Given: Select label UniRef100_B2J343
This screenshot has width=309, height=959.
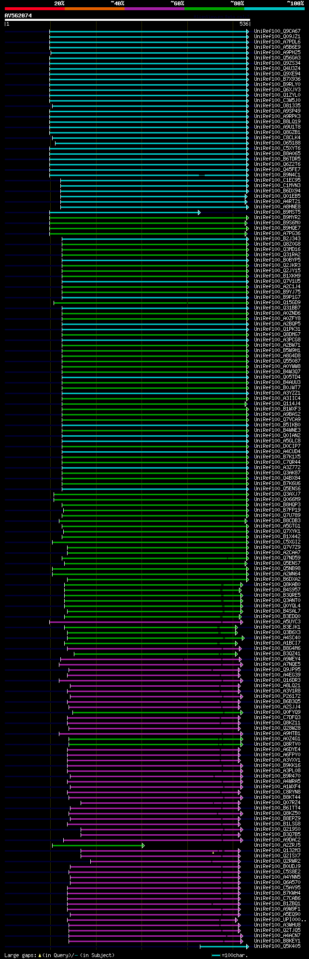Looking at the screenshot, I should click(277, 238).
